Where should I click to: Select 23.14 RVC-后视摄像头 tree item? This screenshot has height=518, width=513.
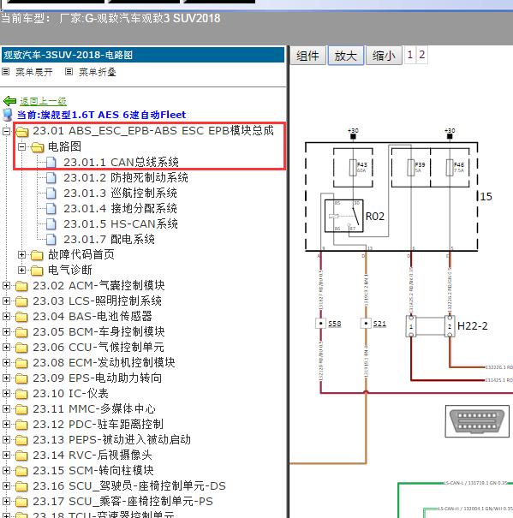click(x=92, y=455)
